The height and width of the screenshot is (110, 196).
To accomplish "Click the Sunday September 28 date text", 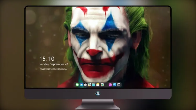I will point(54,64).
